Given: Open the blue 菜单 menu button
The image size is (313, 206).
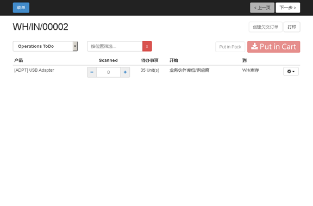Looking at the screenshot, I should pos(21,8).
